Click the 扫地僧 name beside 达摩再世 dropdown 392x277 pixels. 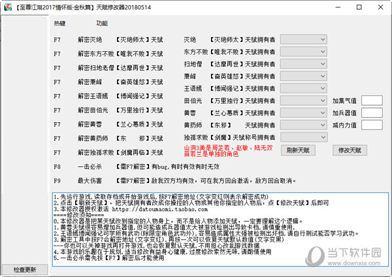(x=193, y=64)
